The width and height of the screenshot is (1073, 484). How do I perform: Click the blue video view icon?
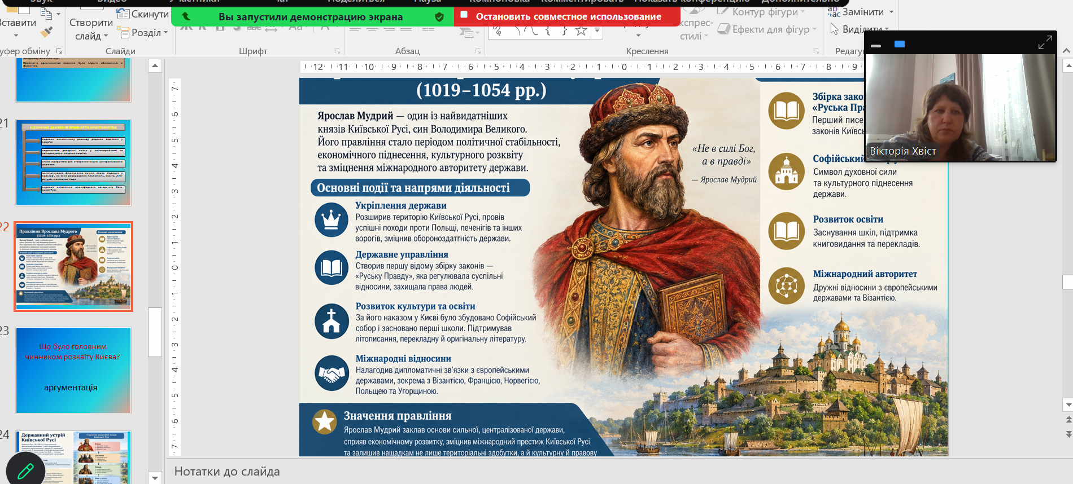point(900,44)
